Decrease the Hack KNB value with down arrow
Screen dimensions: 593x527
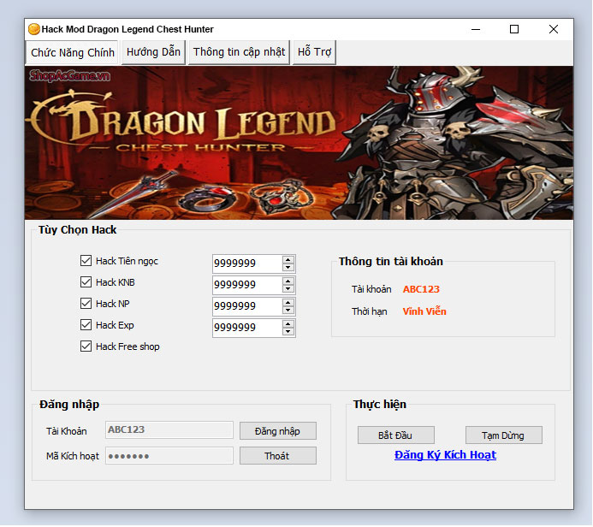[x=288, y=289]
